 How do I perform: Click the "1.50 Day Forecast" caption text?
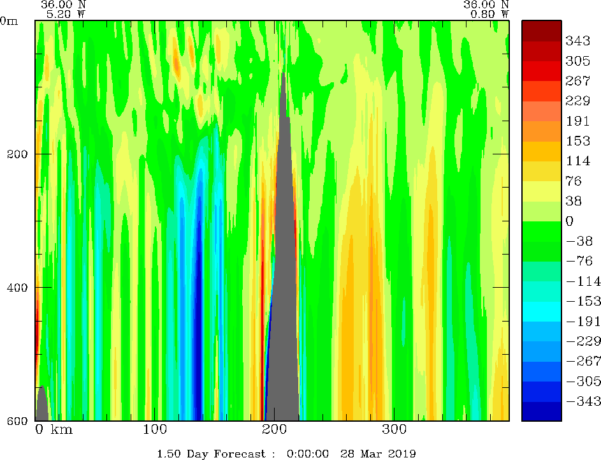click(x=210, y=454)
